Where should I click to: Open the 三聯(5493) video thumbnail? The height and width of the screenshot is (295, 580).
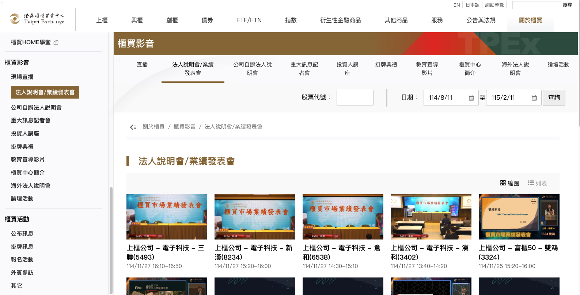pos(167,217)
